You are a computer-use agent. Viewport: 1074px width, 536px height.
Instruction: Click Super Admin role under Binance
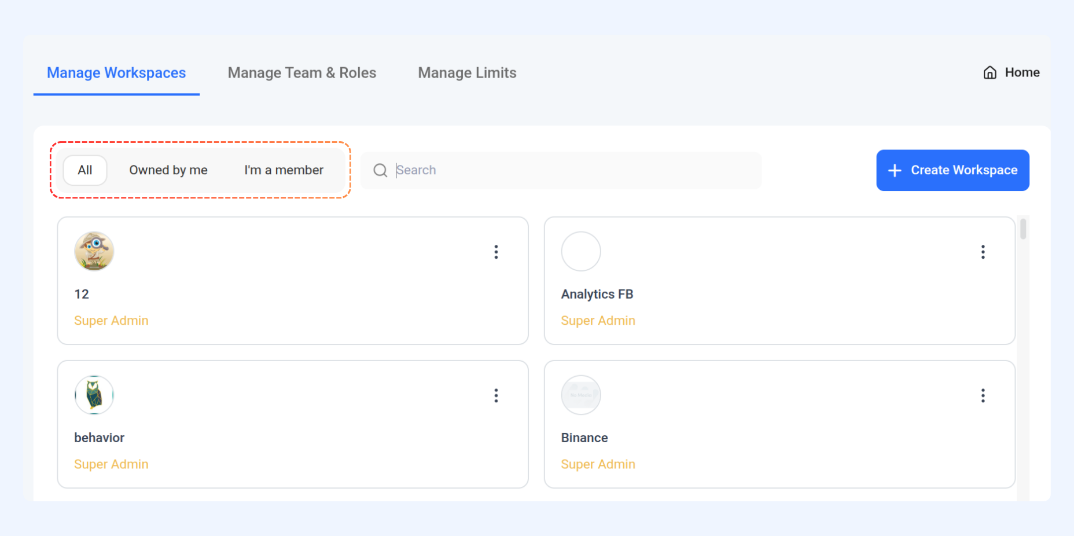[x=598, y=464]
